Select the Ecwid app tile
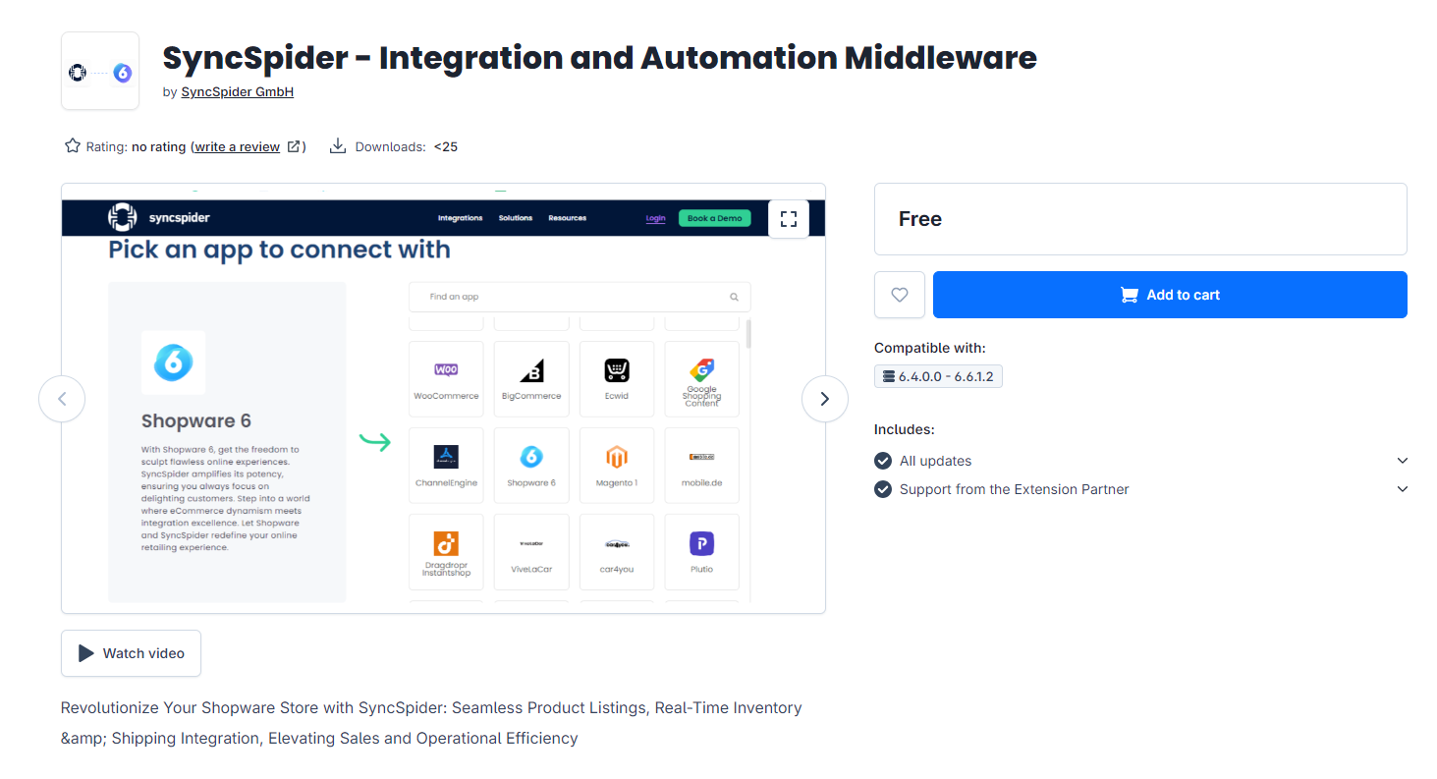The width and height of the screenshot is (1437, 779). [617, 379]
